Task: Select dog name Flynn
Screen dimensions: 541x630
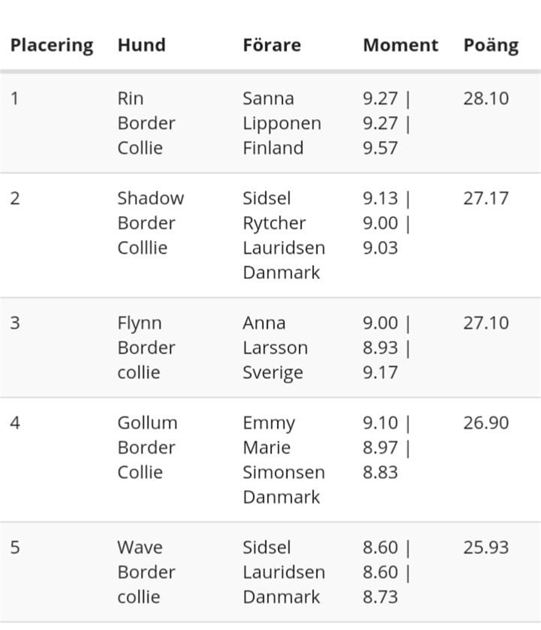Action: click(x=139, y=324)
